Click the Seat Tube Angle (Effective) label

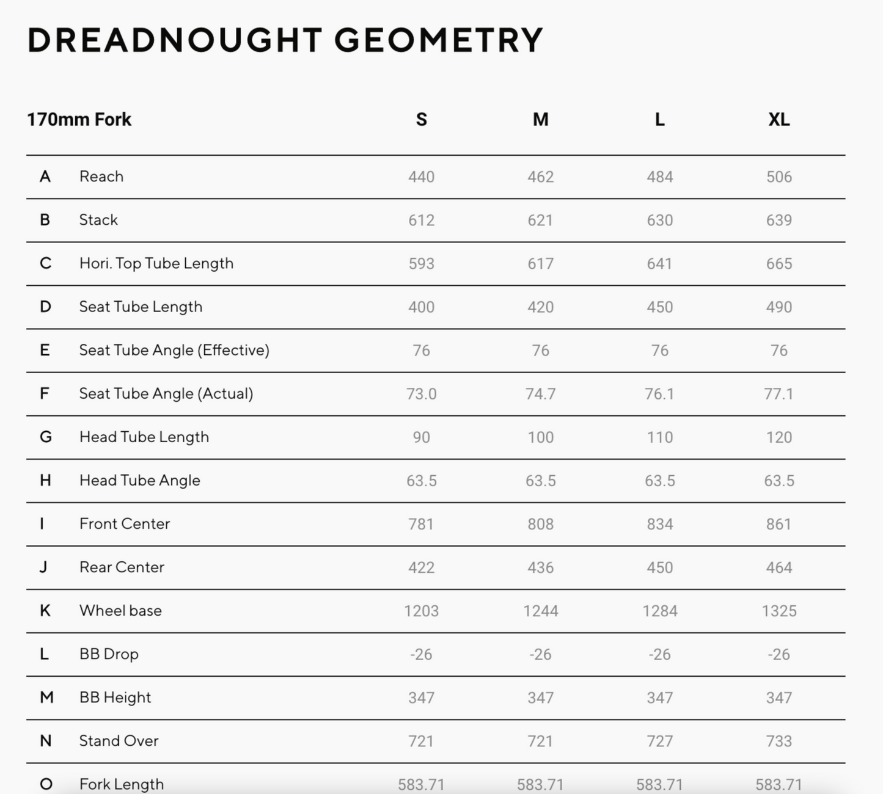[174, 350]
